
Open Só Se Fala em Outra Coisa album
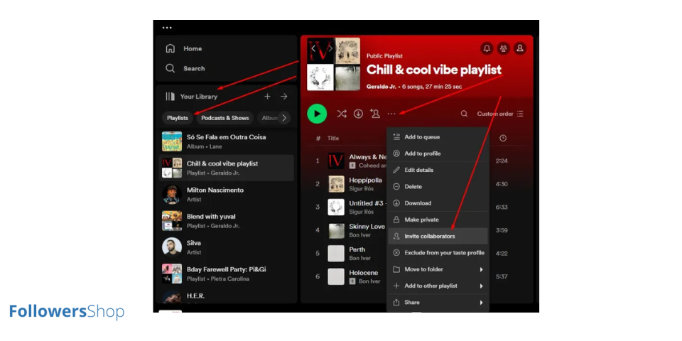click(x=226, y=141)
